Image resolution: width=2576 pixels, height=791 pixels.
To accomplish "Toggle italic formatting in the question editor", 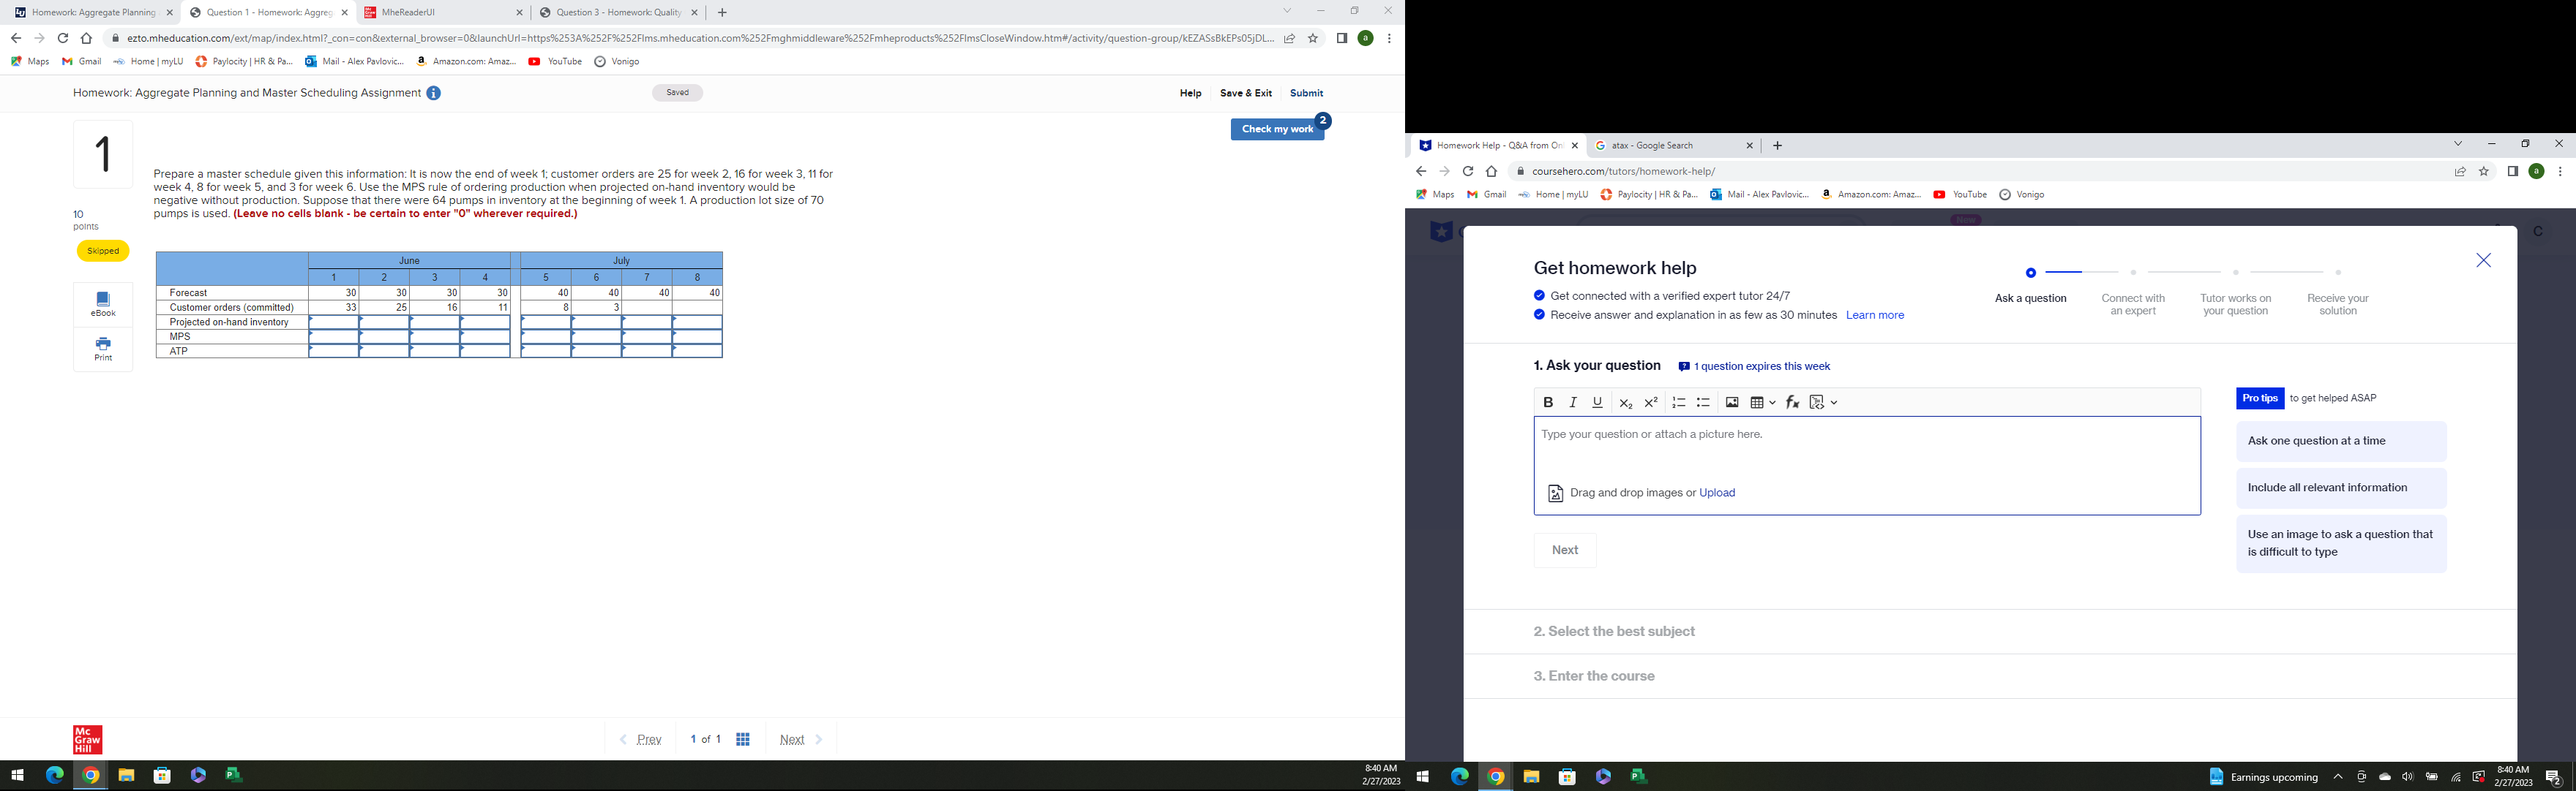I will click(x=1573, y=403).
